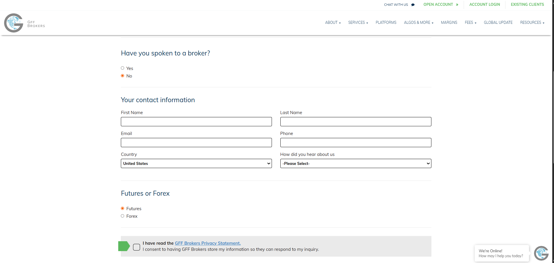The width and height of the screenshot is (554, 263).
Task: Focus the Email input field
Action: click(196, 143)
